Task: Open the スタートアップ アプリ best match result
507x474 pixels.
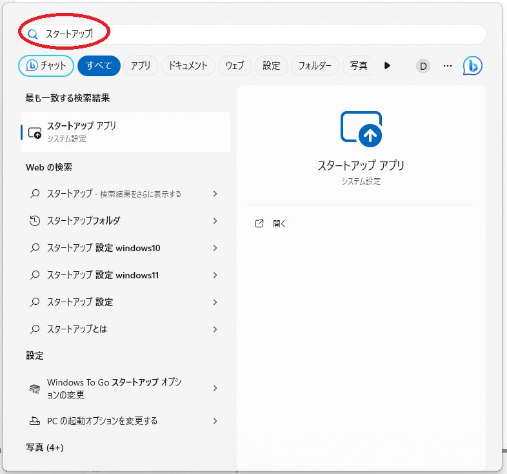Action: (125, 132)
